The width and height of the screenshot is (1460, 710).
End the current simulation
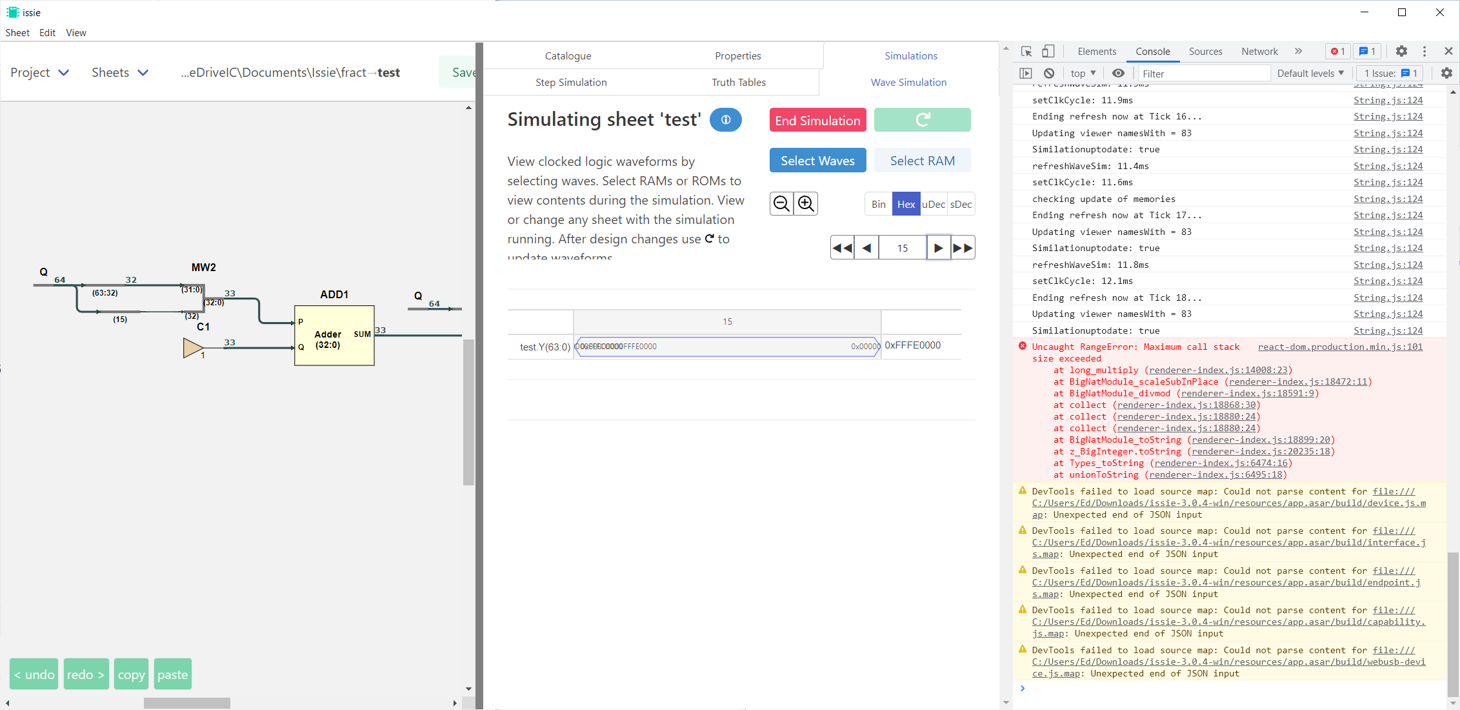817,120
